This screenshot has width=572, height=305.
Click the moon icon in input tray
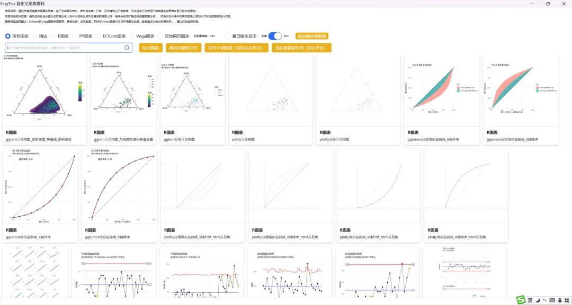tap(538, 300)
